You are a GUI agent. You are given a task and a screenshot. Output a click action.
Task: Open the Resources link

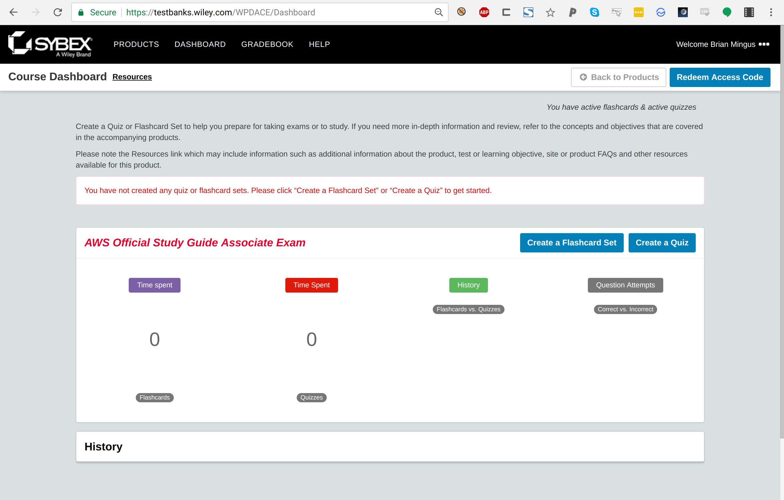click(132, 77)
